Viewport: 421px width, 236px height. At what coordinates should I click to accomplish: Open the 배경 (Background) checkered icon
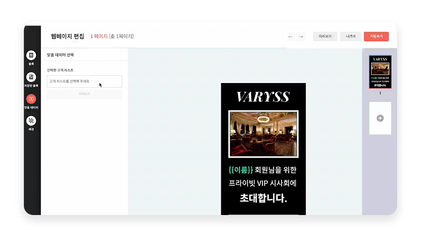pos(31,121)
